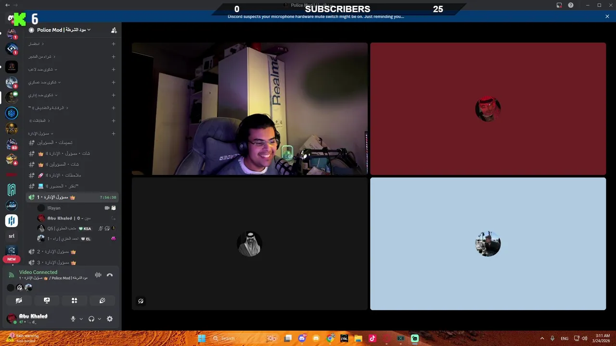Open the srl server icon
The image size is (616, 346).
coord(12,236)
